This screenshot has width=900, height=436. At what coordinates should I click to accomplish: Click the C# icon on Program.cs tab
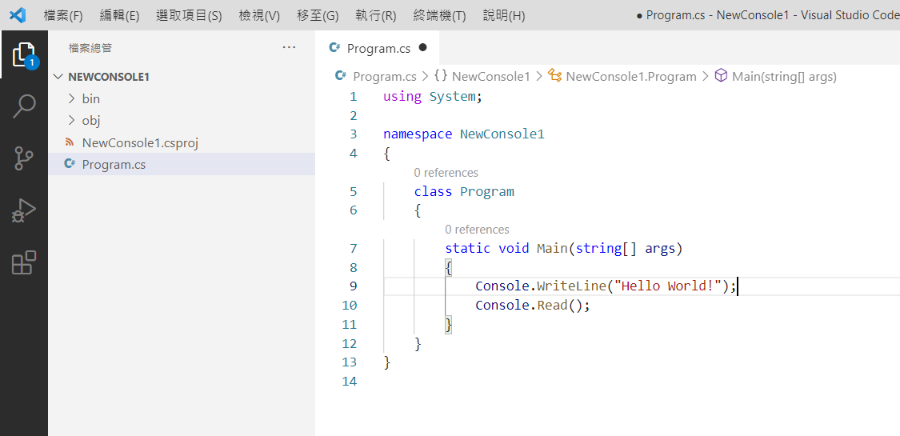point(335,48)
